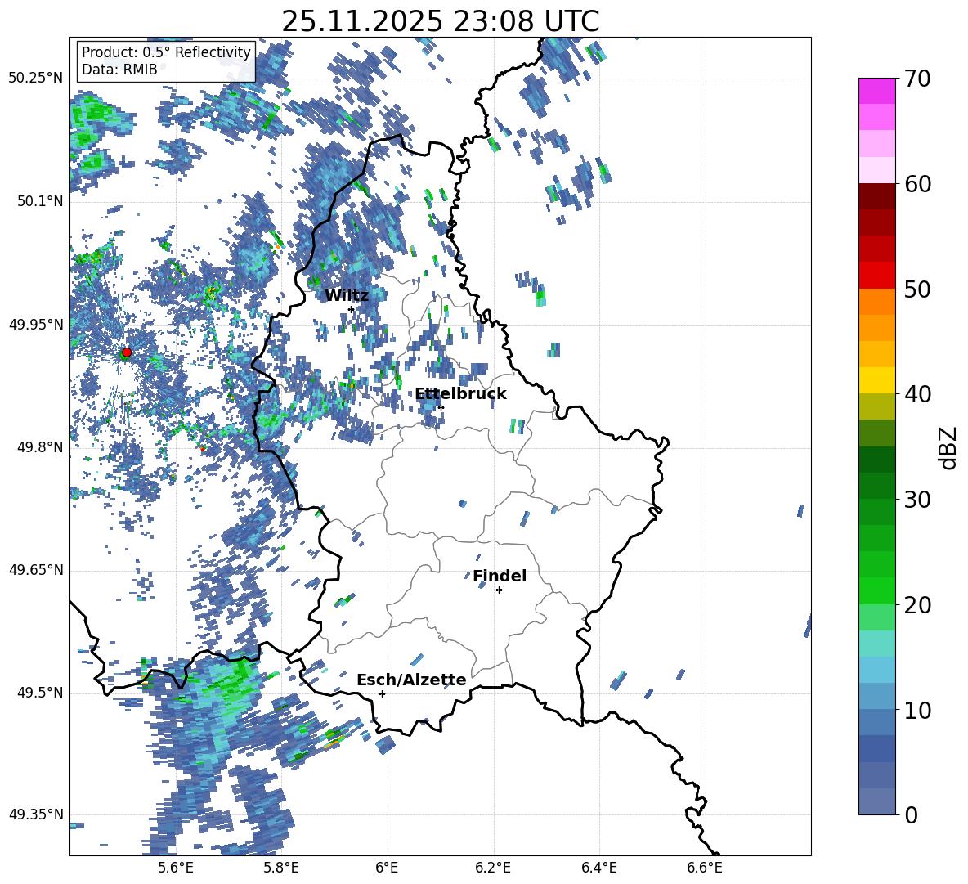Click the 50.1°N latitude label
Screen dimensions: 968x884
[x=39, y=201]
